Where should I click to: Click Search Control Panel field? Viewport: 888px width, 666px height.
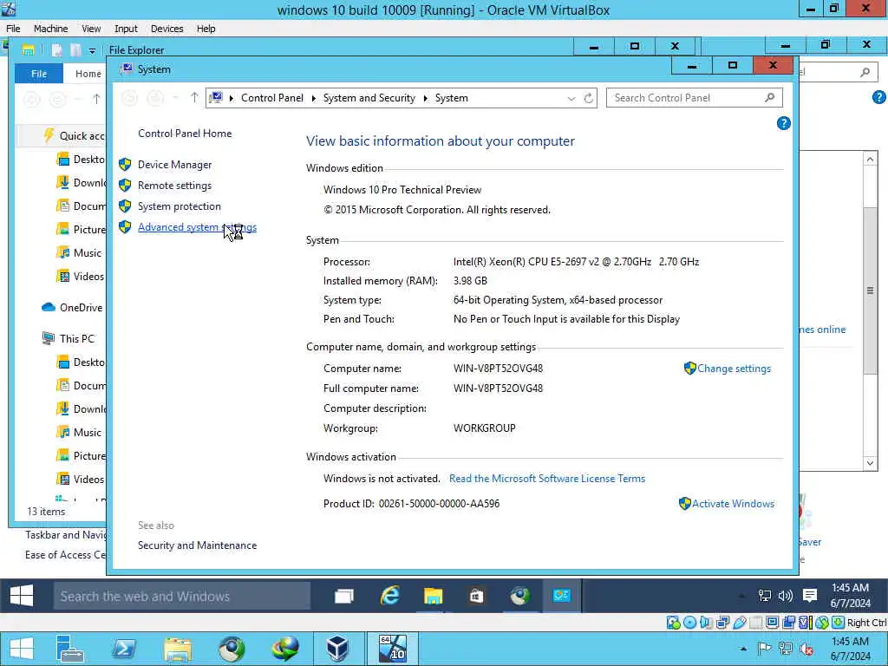[x=695, y=98]
